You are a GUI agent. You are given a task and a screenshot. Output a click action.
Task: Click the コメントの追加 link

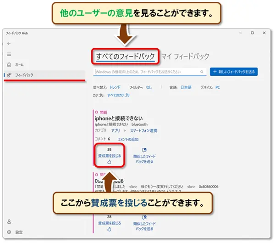pyautogui.click(x=128, y=139)
